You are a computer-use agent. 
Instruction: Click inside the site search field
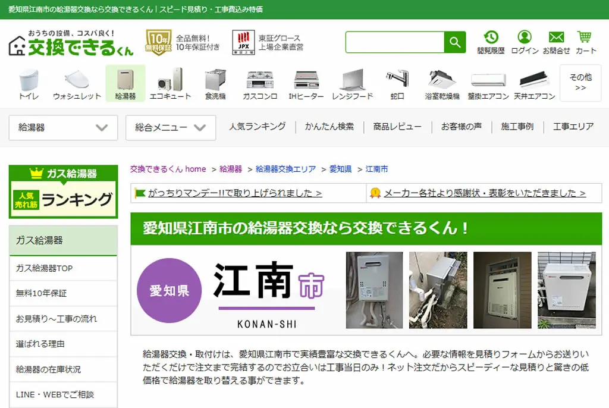[x=395, y=42]
